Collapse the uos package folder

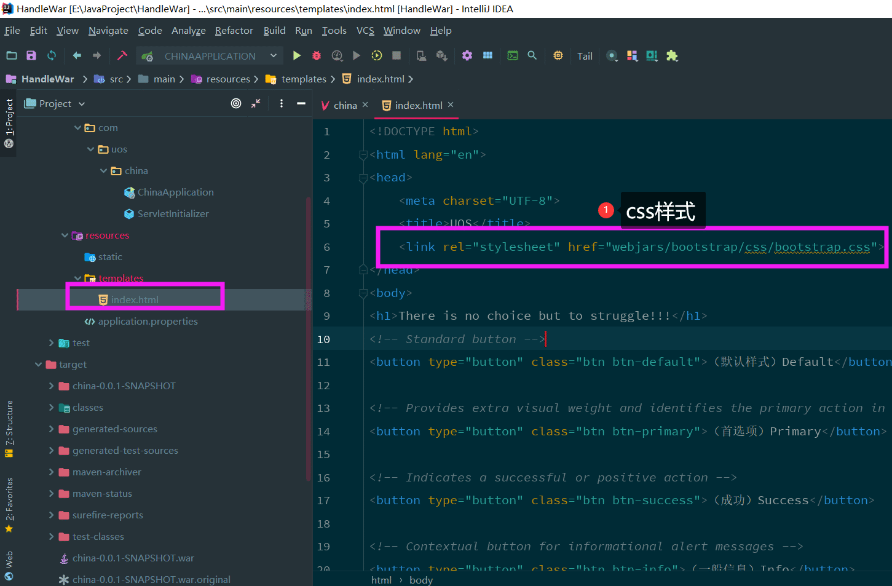pyautogui.click(x=91, y=149)
